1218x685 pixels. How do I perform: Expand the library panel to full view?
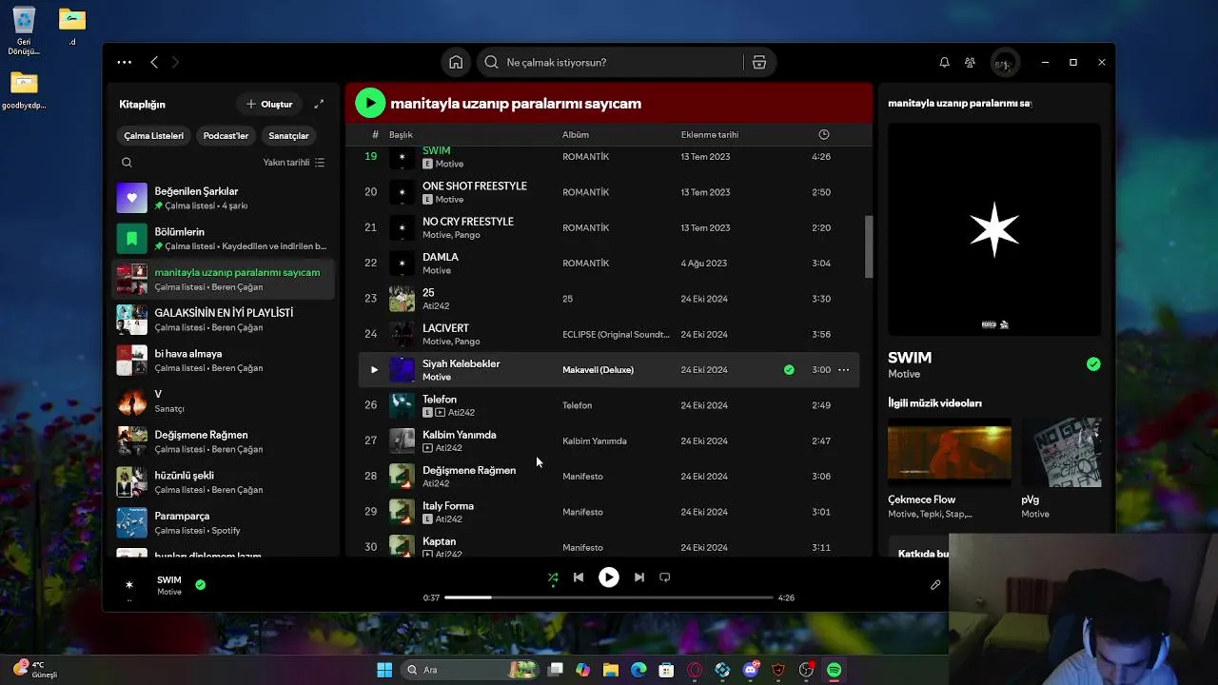click(x=319, y=104)
